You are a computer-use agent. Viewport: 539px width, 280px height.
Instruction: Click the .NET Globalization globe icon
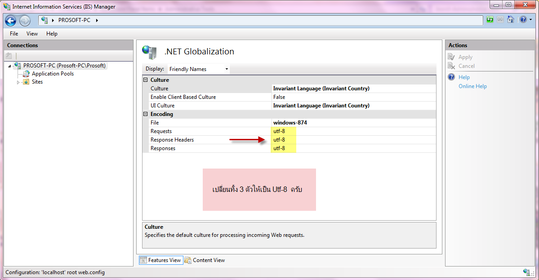(x=150, y=52)
